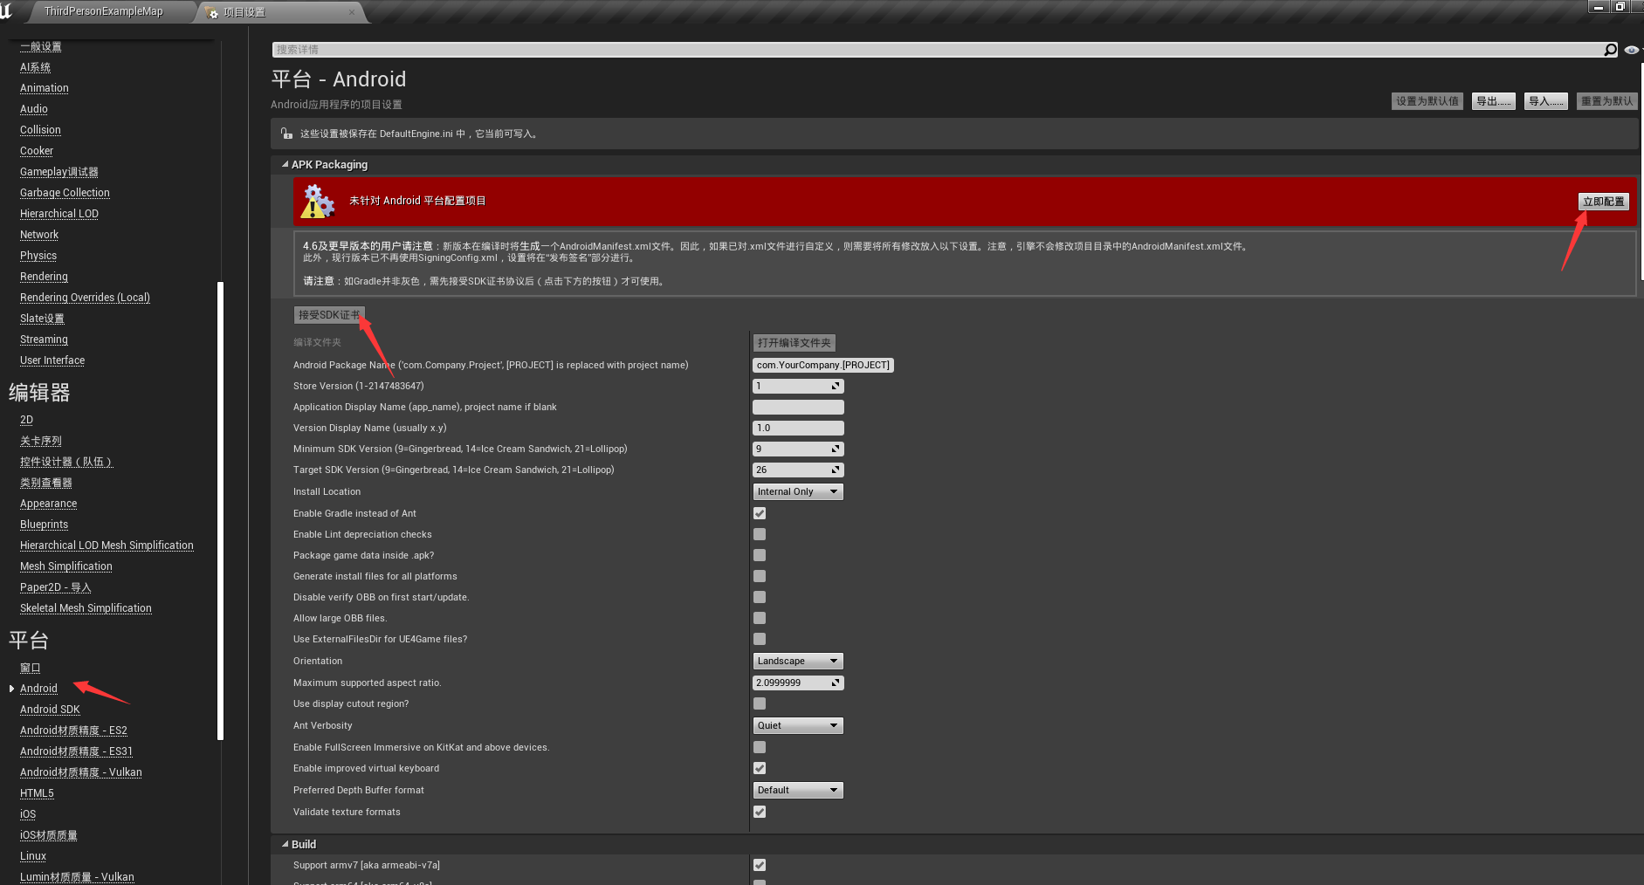Click the search details input field
The height and width of the screenshot is (885, 1644).
[937, 50]
